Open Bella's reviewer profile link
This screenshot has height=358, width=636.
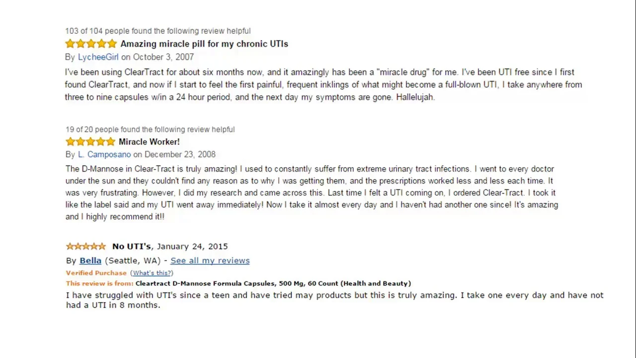point(90,261)
